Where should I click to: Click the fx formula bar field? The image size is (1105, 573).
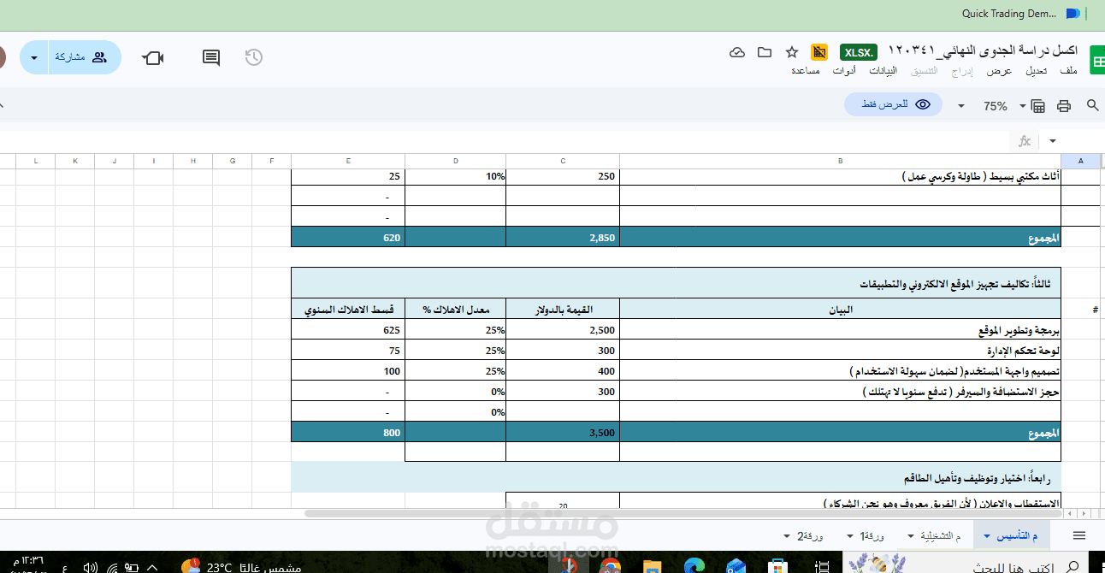coord(1025,141)
